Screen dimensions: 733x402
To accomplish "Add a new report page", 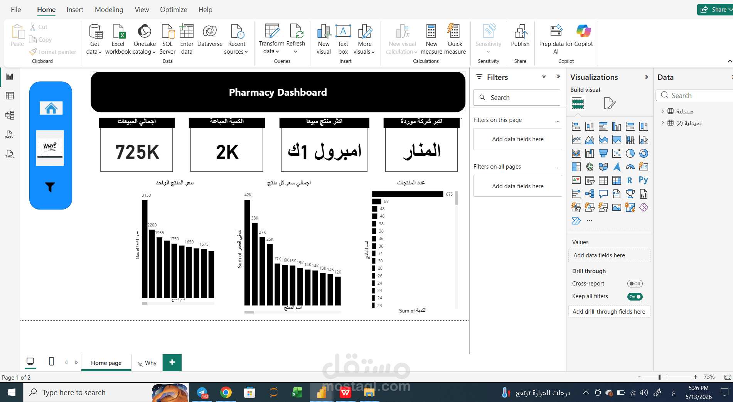I will pos(172,362).
